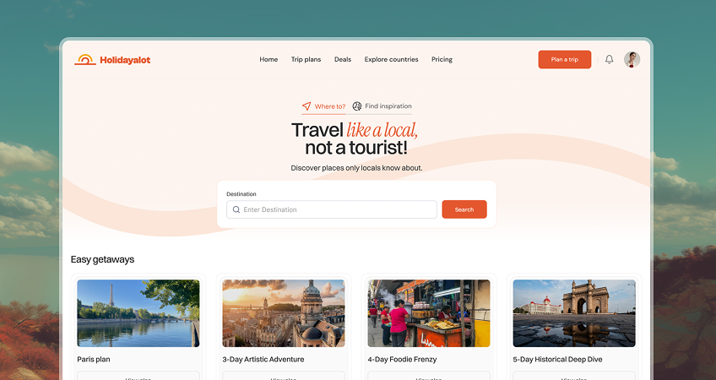
Task: Click the Discover places only locals know about text
Action: coord(356,168)
